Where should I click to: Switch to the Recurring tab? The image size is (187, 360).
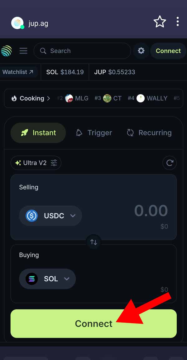click(149, 133)
